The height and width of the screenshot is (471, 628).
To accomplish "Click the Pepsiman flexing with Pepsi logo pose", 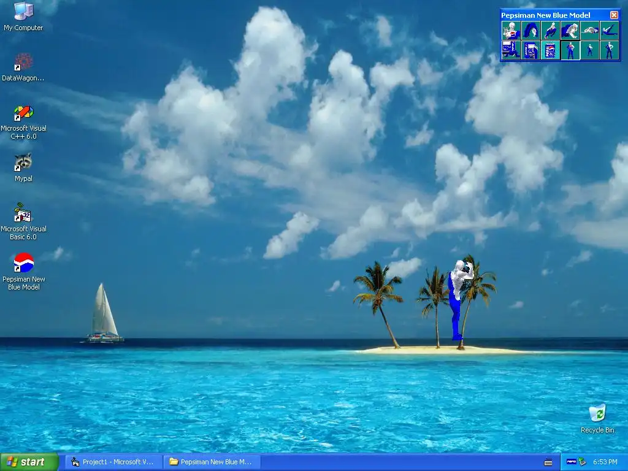I will (x=511, y=31).
